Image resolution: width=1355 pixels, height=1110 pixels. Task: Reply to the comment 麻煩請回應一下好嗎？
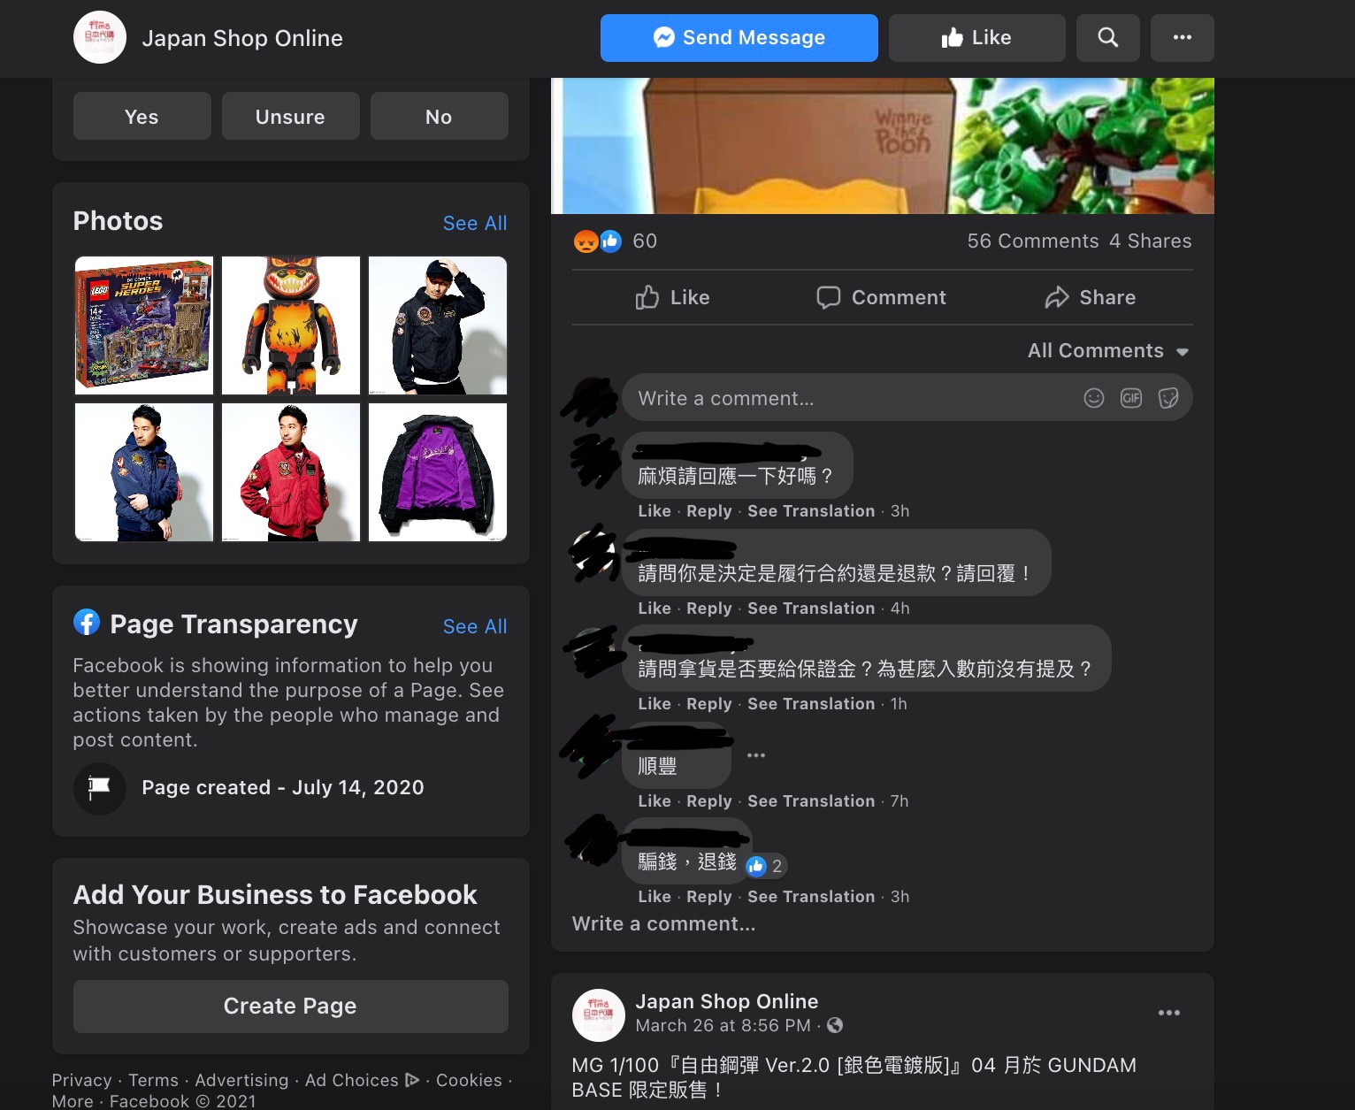(x=709, y=511)
